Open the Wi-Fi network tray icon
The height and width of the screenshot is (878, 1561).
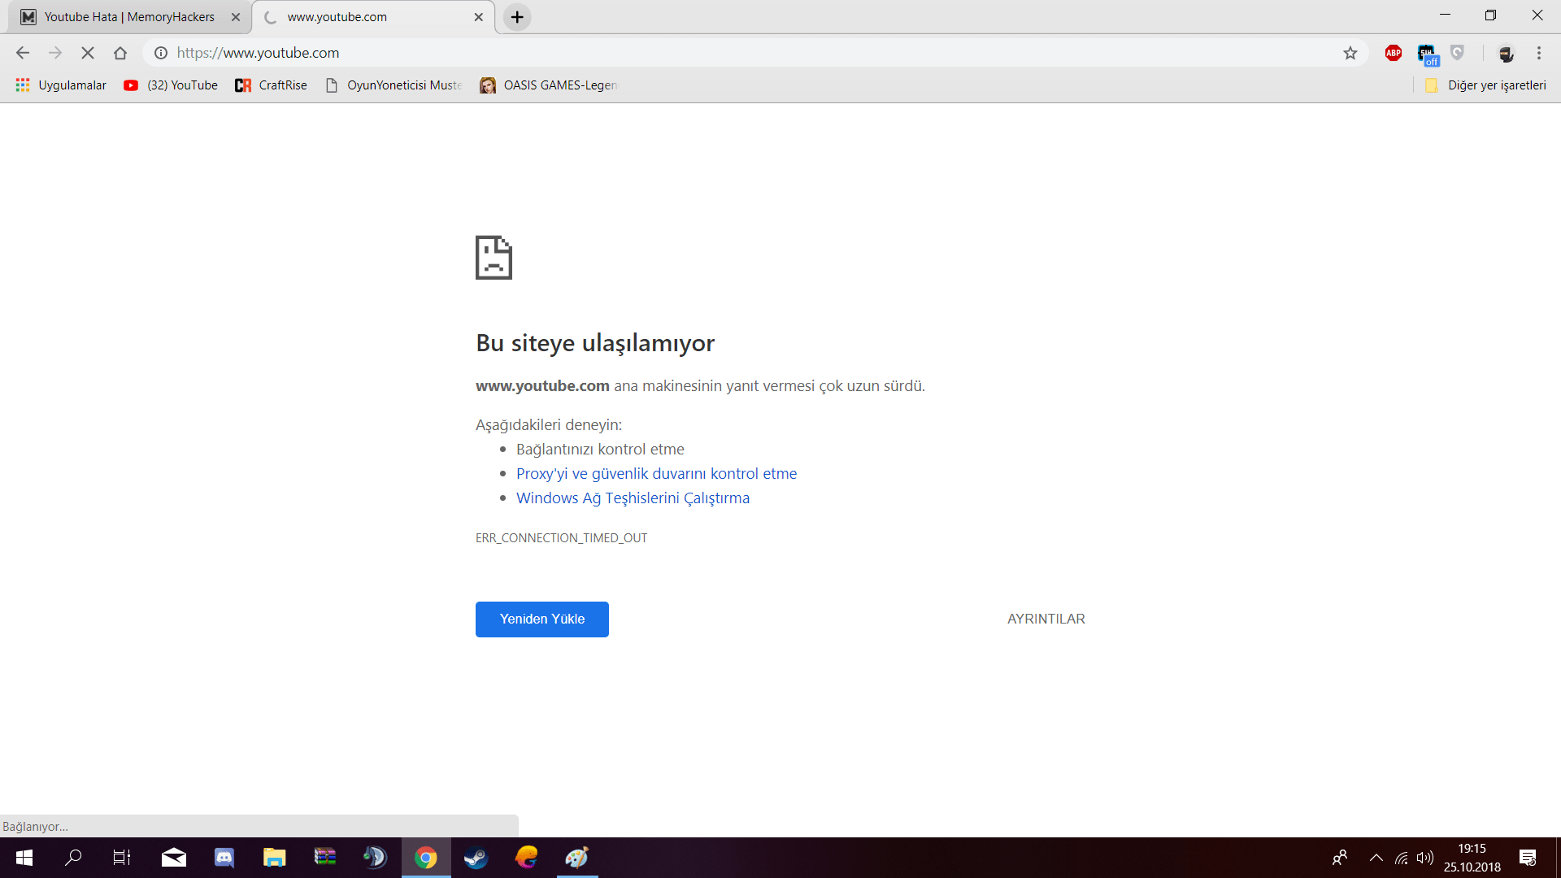pyautogui.click(x=1402, y=858)
